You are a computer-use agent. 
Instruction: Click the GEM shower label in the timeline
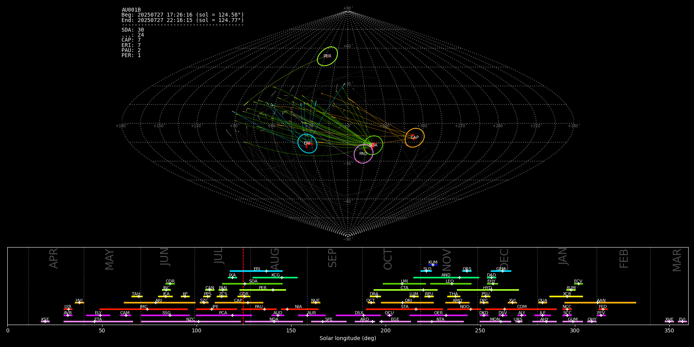[x=501, y=269]
